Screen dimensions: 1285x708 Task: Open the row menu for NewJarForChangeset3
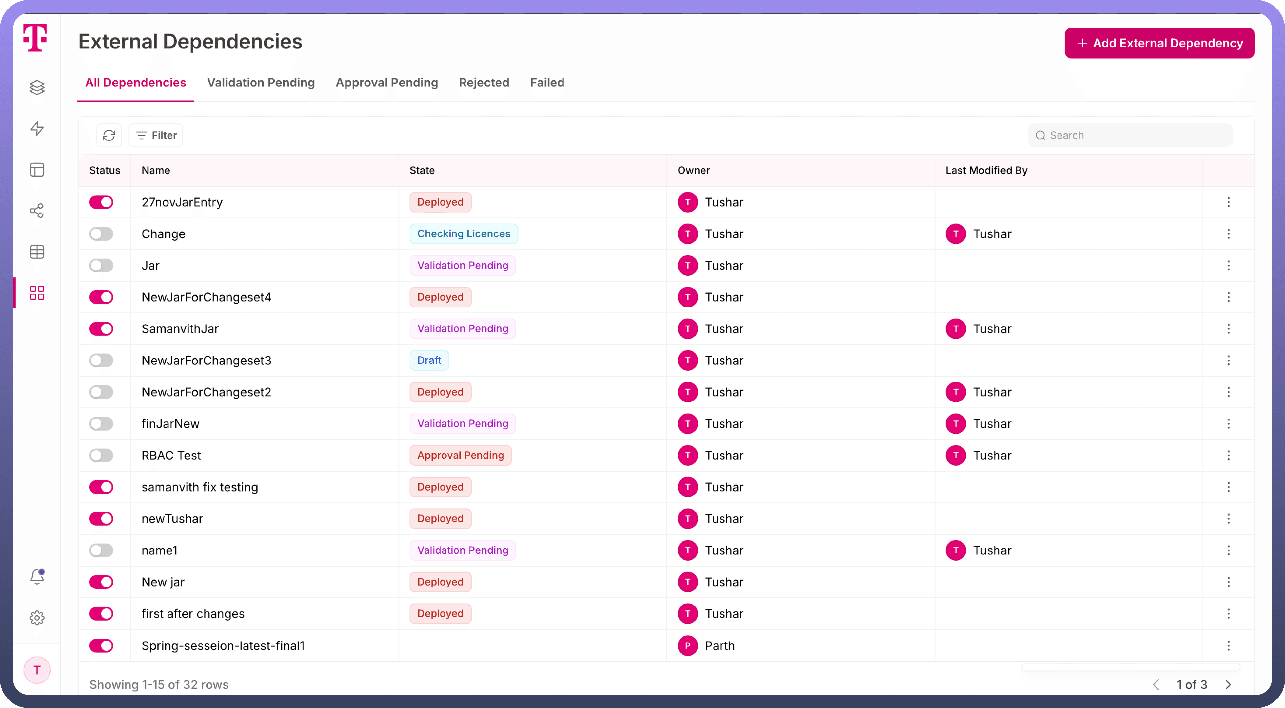[1228, 361]
